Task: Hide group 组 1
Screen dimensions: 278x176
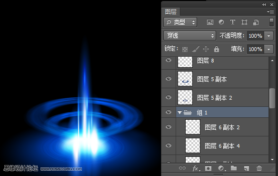Action: pos(169,112)
